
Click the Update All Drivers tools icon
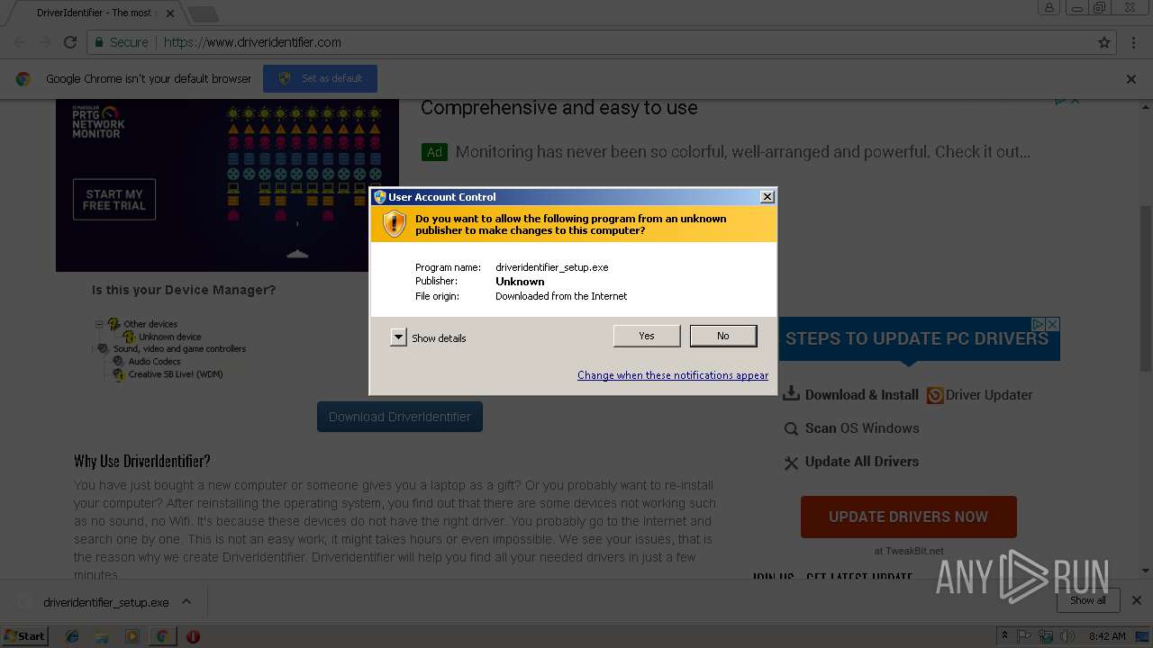tap(791, 463)
